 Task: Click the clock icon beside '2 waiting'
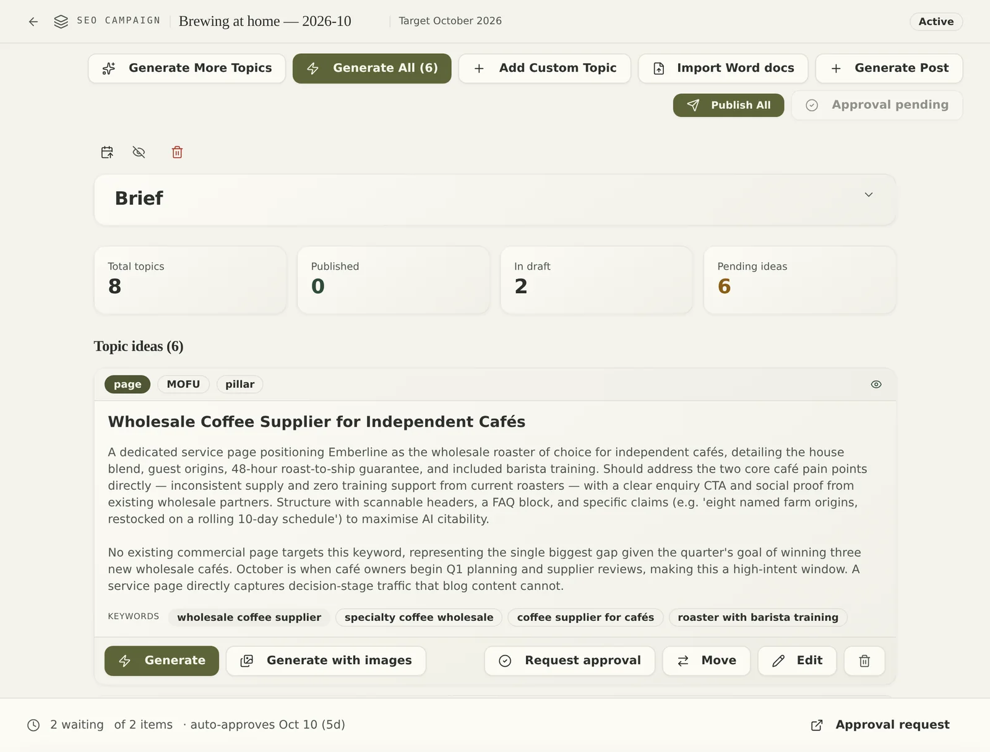(x=33, y=725)
